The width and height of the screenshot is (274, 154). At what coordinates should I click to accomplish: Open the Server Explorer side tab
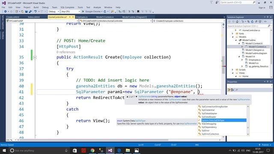coord(3,22)
